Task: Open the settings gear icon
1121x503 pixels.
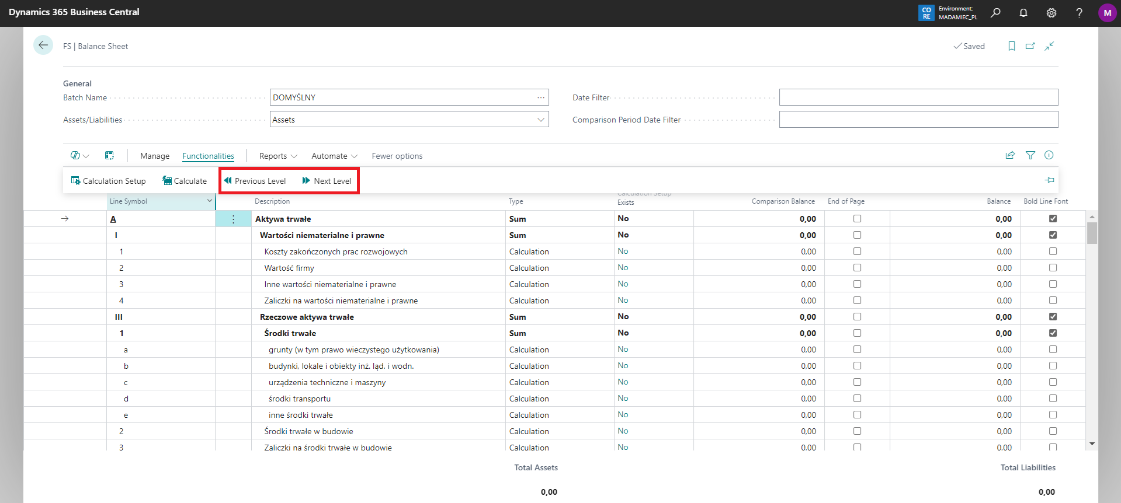Action: 1051,13
